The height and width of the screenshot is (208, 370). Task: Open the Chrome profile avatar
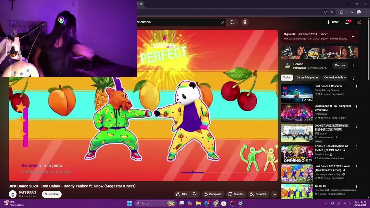(x=359, y=12)
